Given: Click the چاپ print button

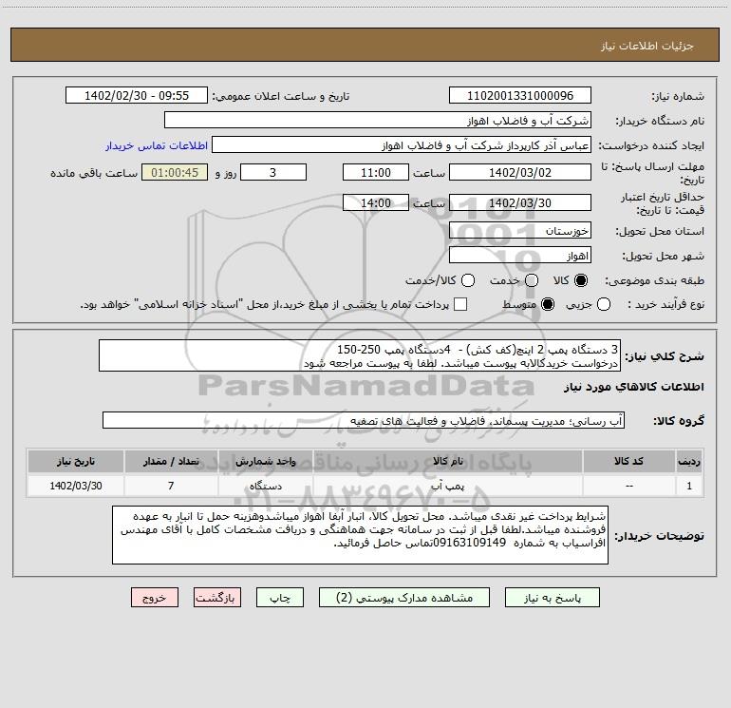Looking at the screenshot, I should tap(280, 598).
